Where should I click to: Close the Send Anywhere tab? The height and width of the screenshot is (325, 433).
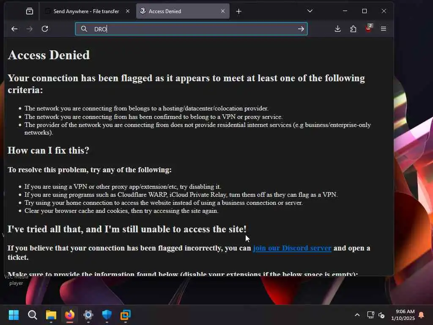(x=128, y=11)
